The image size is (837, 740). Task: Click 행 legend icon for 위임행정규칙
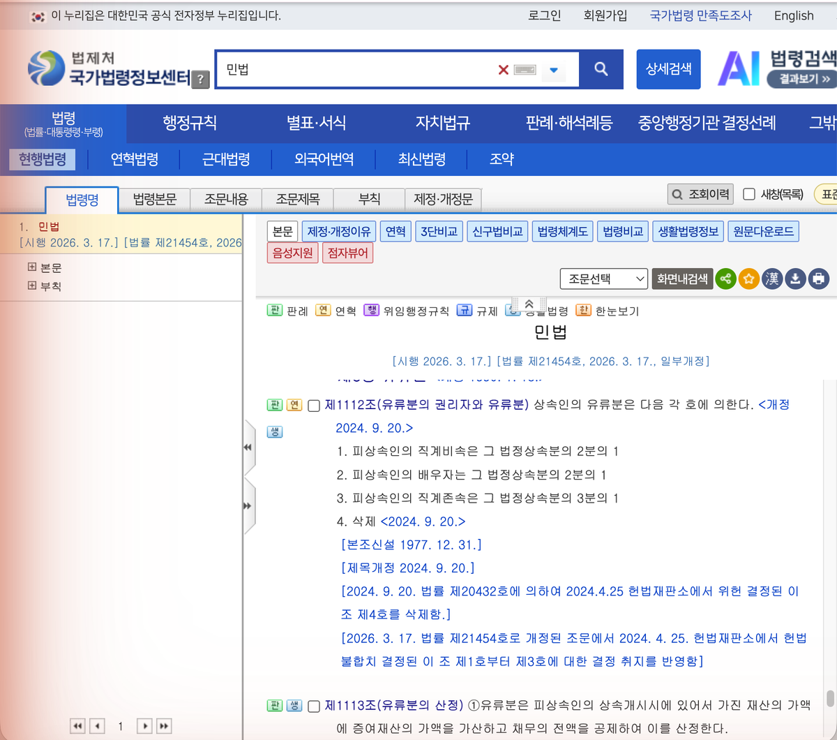371,310
